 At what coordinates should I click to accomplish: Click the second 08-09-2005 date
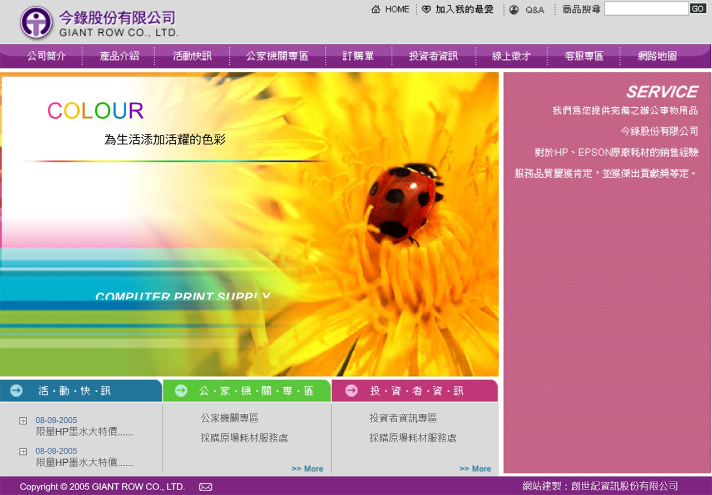click(x=56, y=451)
